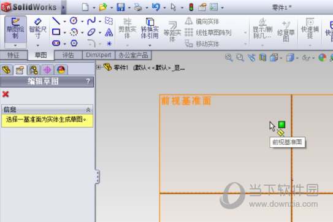Click the Select cursor tool in the top toolbar

[174, 7]
